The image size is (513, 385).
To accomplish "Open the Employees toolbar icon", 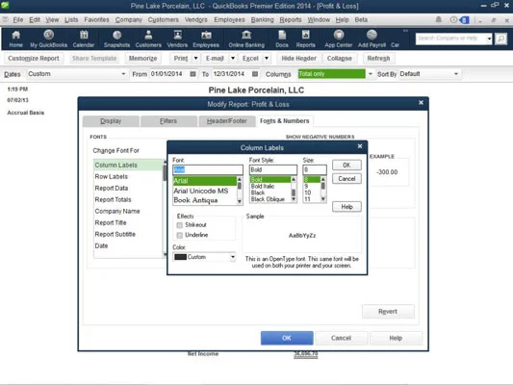I will tap(206, 38).
